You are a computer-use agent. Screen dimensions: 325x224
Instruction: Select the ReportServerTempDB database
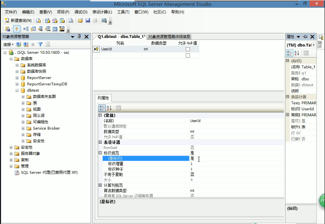pos(47,84)
